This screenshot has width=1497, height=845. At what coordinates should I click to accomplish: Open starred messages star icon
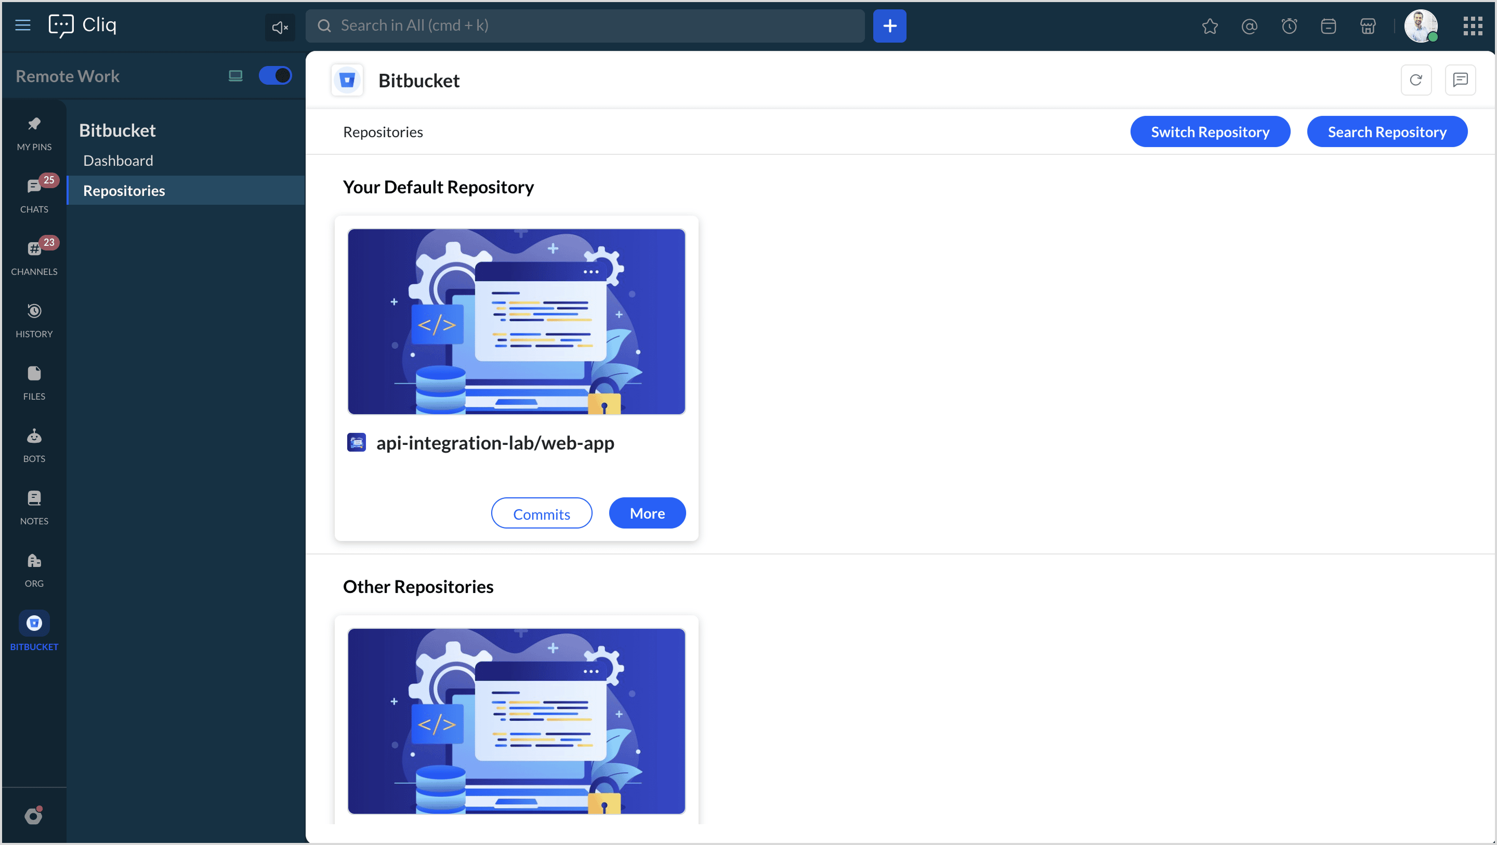(x=1210, y=26)
